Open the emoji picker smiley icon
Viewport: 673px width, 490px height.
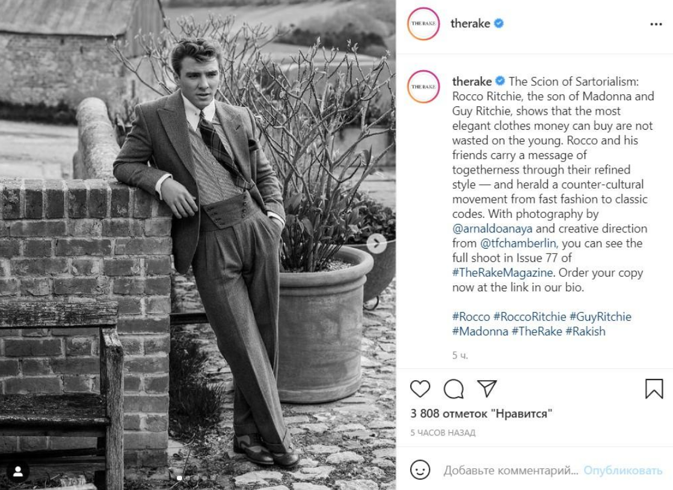click(420, 470)
